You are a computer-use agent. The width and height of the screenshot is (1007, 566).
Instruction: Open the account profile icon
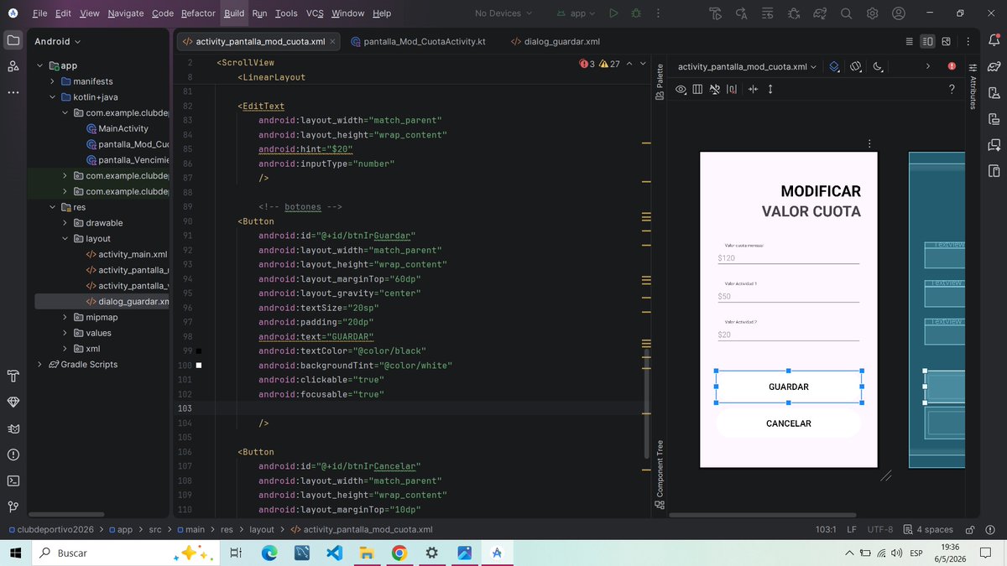tap(899, 13)
